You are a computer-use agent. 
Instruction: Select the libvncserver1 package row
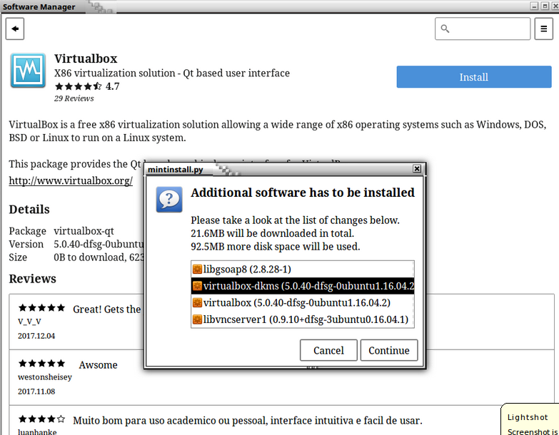click(x=302, y=319)
